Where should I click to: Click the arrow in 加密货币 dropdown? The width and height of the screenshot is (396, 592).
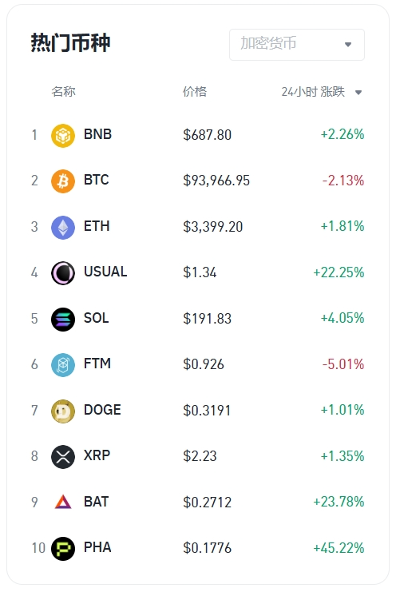pos(348,45)
